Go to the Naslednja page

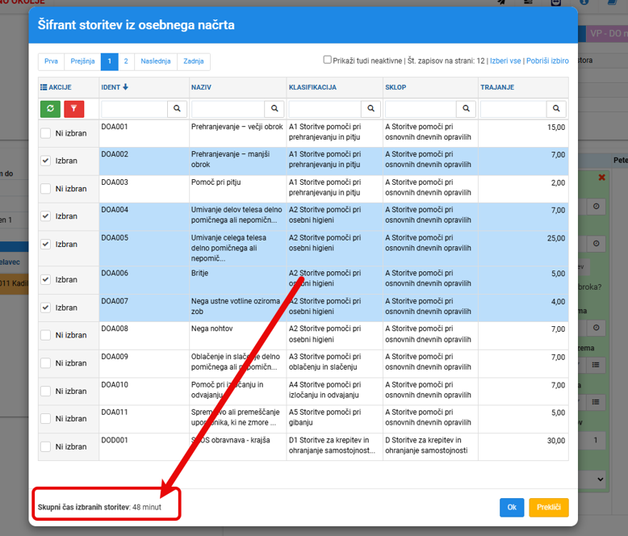pos(156,61)
